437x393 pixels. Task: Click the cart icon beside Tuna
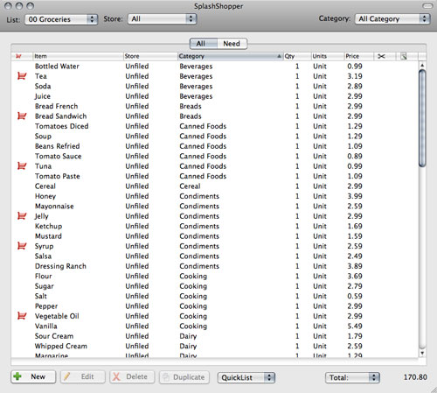22,166
